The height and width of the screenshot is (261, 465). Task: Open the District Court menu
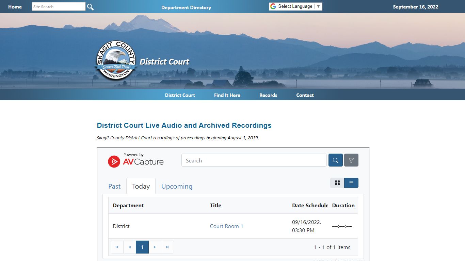pos(180,95)
